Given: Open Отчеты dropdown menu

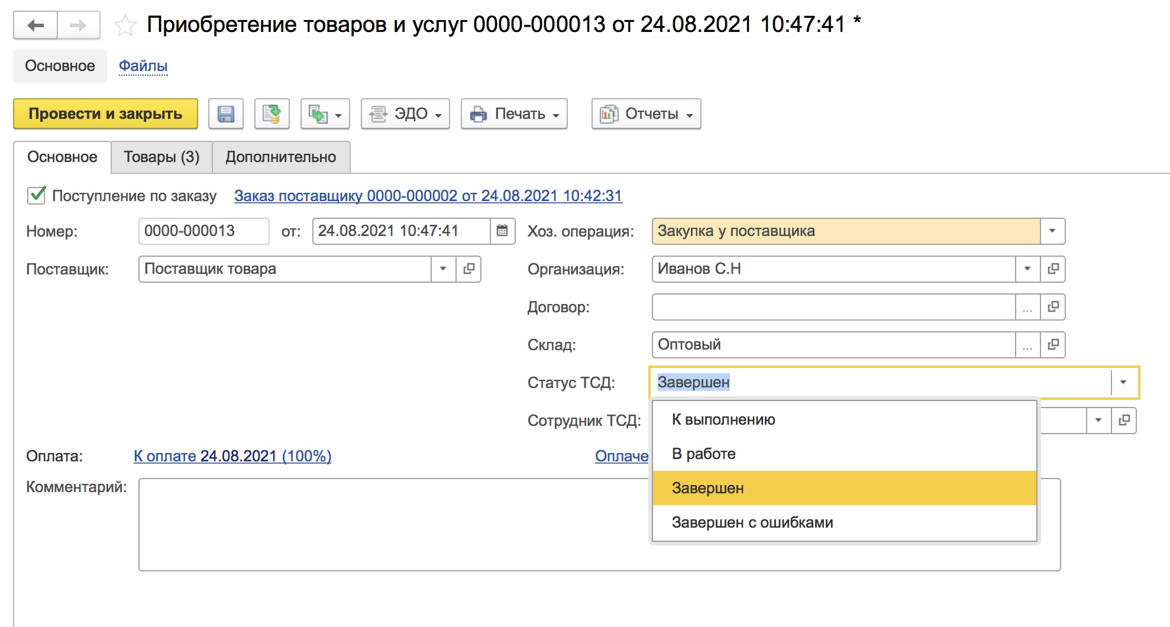Looking at the screenshot, I should pyautogui.click(x=646, y=114).
